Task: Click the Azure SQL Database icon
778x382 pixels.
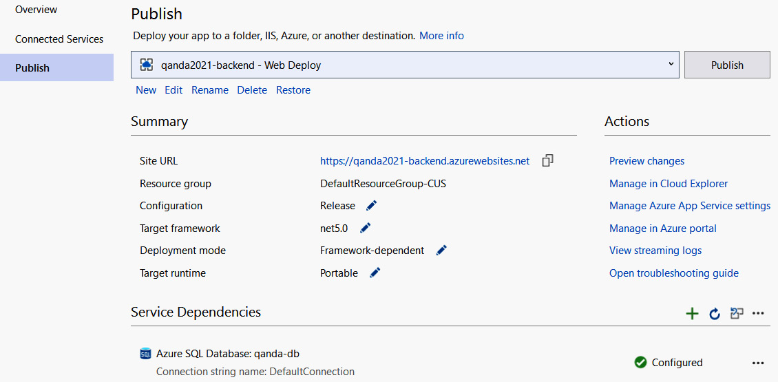Action: (x=145, y=354)
